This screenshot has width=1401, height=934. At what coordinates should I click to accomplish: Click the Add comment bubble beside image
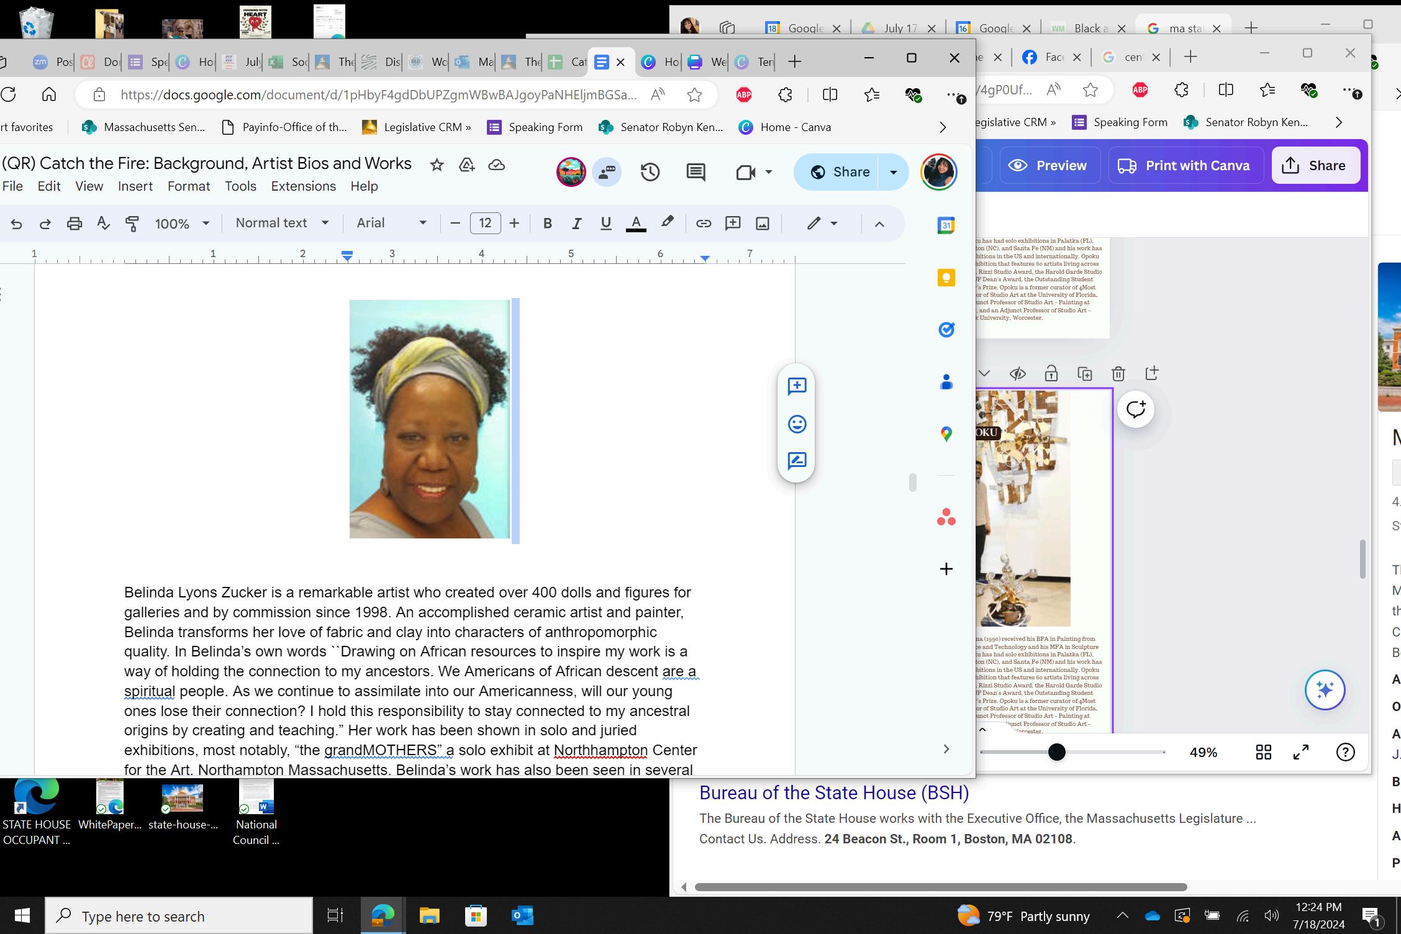[797, 386]
